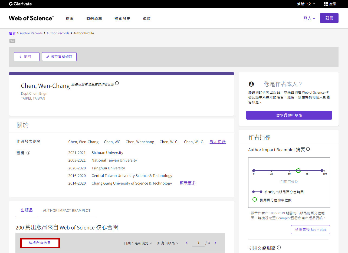Viewport: 348px width, 253px height.
Task: Click the 返回 back button
Action: [27, 57]
